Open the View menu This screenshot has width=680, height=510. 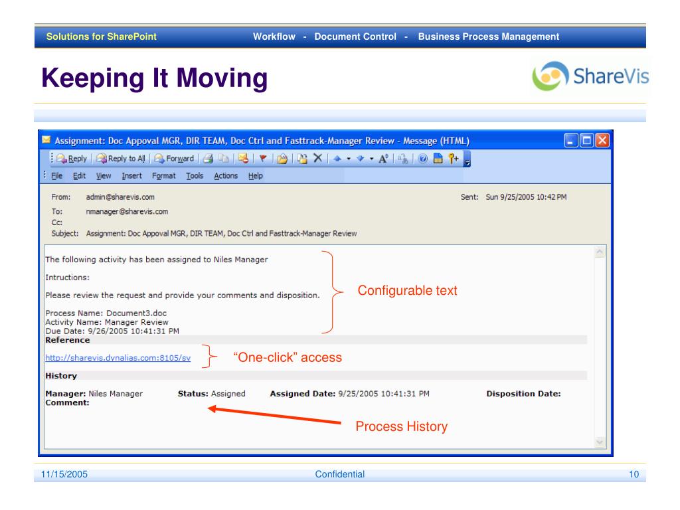coord(103,175)
